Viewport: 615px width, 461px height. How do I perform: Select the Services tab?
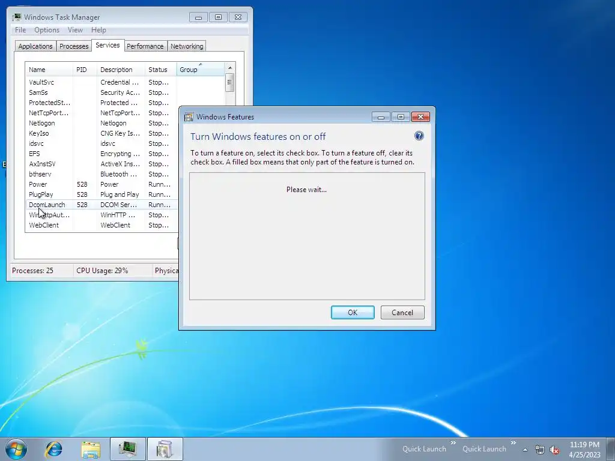pos(108,45)
